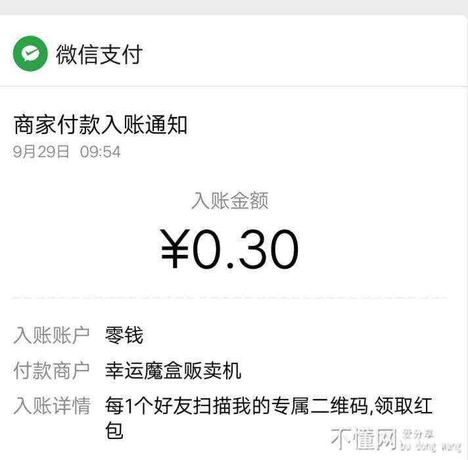This screenshot has height=460, width=468.
Task: Click the 入账金额 label
Action: (230, 201)
